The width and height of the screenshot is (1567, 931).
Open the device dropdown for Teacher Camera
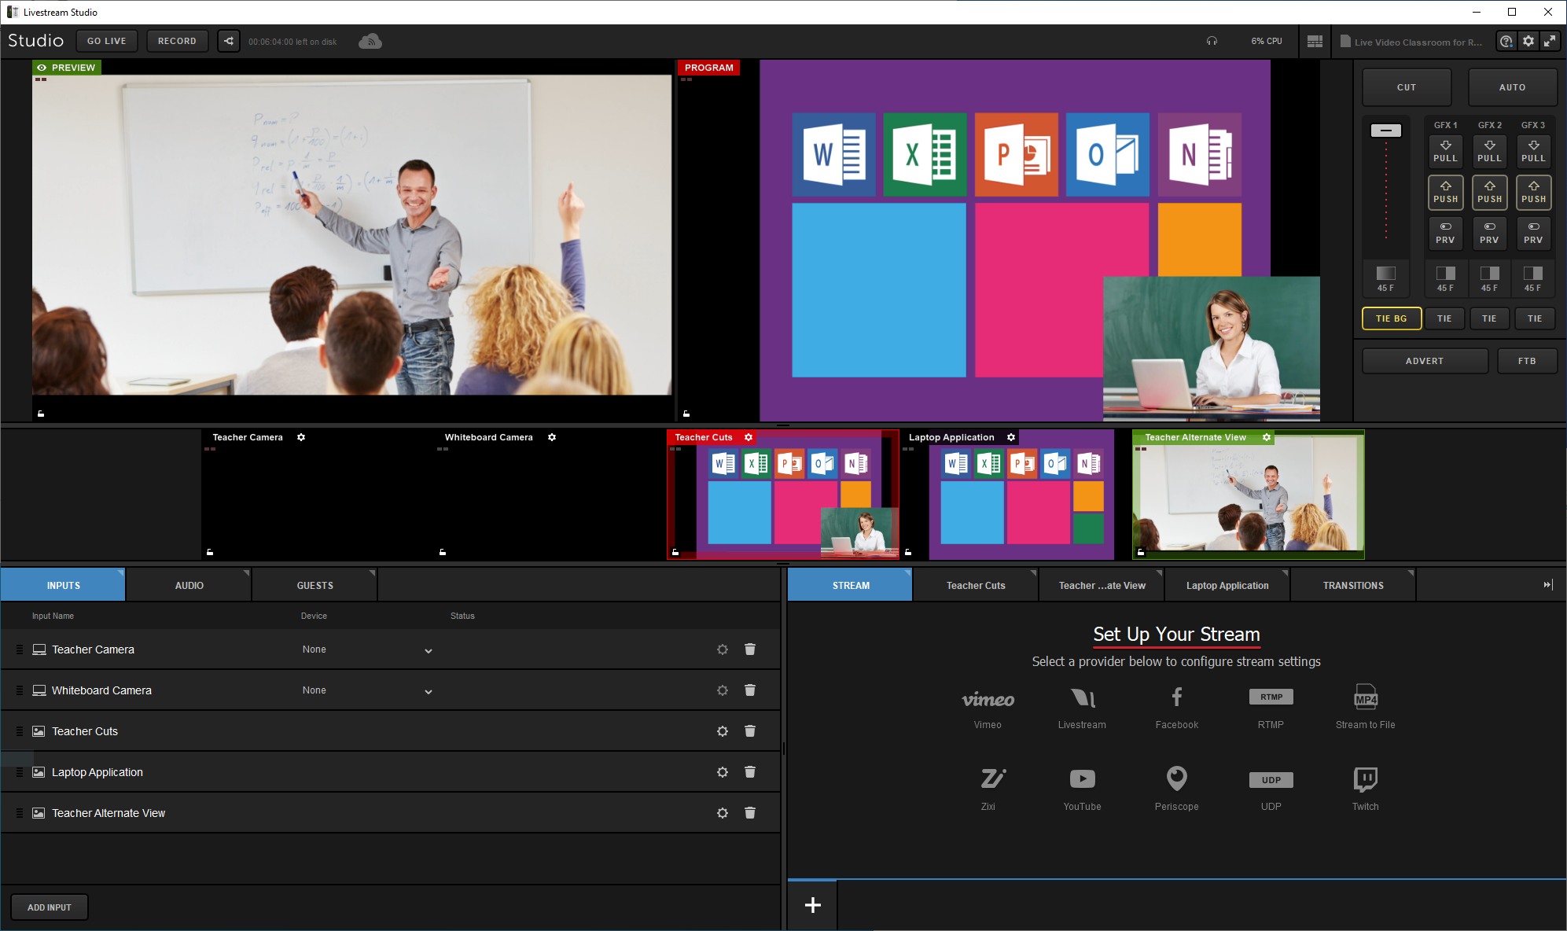tap(429, 651)
